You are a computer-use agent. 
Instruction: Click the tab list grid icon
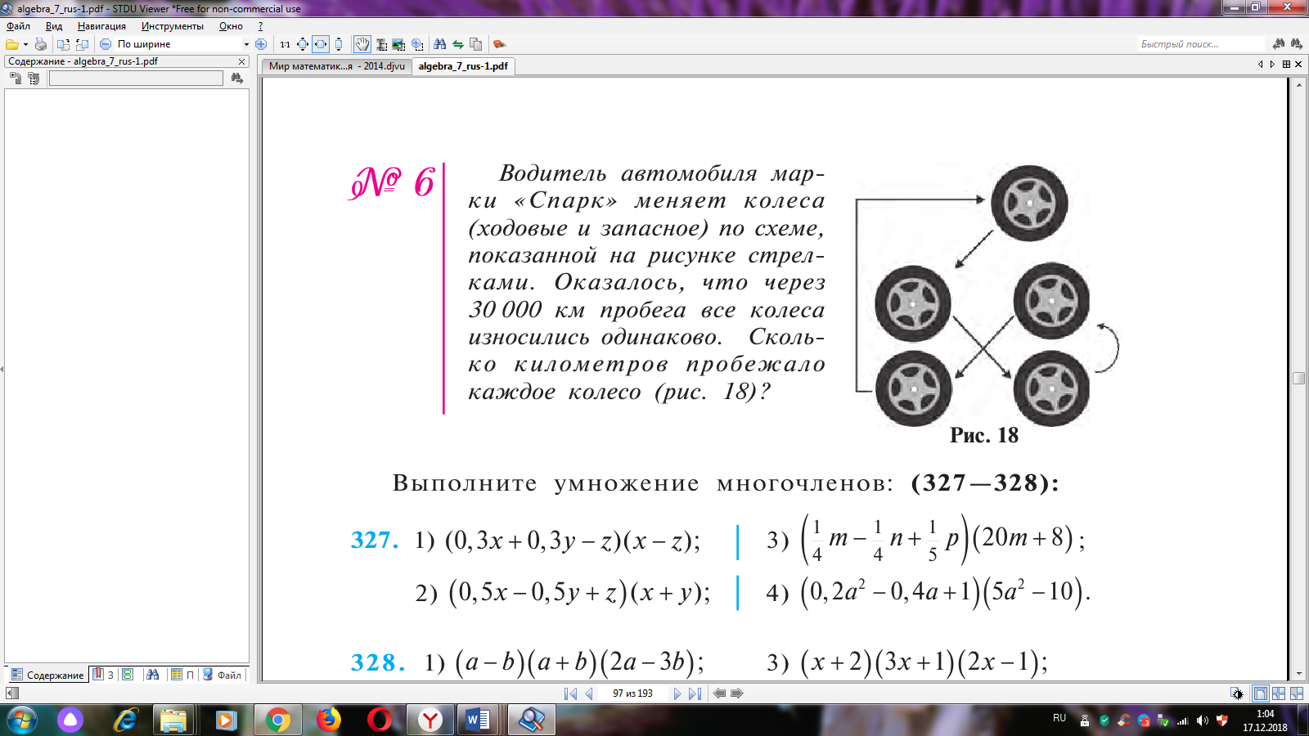pyautogui.click(x=1286, y=64)
